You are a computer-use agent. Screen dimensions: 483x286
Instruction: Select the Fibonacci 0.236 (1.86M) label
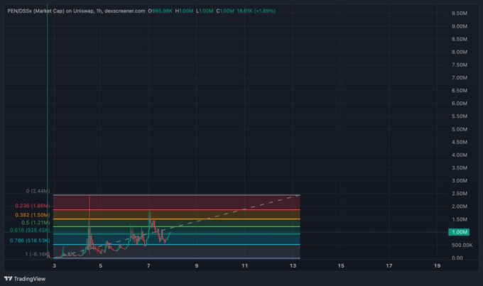pyautogui.click(x=33, y=206)
